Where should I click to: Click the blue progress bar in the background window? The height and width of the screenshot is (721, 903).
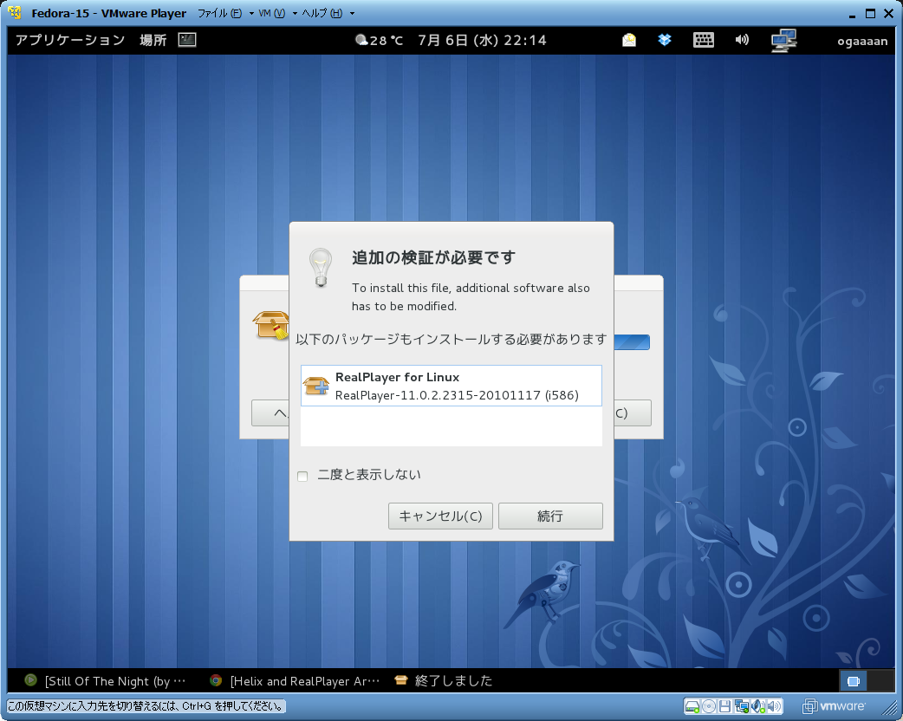coord(632,342)
